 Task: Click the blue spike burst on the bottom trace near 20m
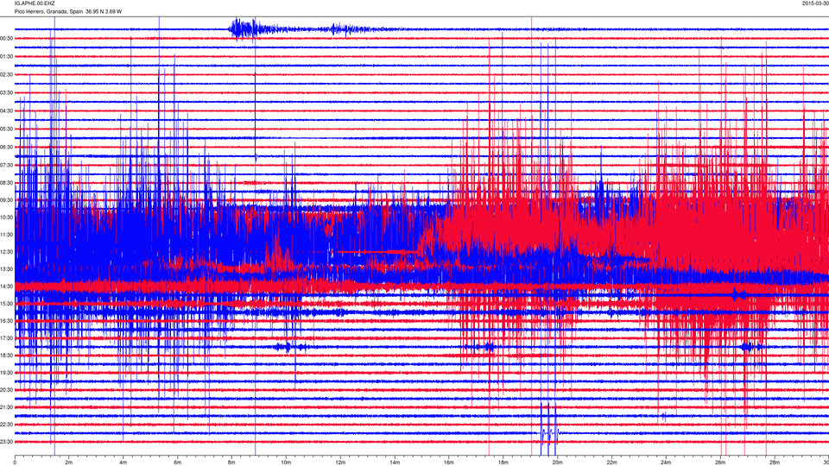(549, 431)
